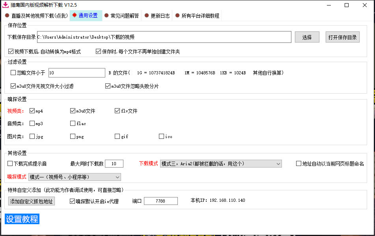Open the 设置教程 link

tap(22, 219)
